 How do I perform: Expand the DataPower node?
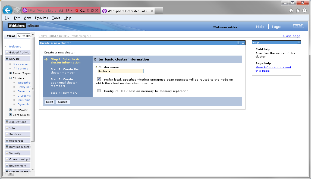[x=11, y=110]
